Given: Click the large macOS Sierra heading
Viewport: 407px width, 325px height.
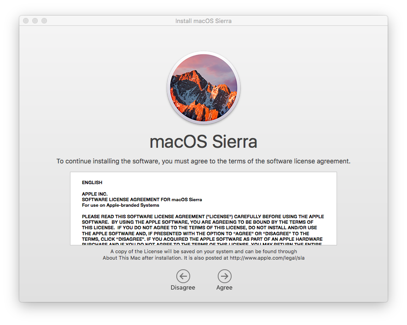Looking at the screenshot, I should pos(203,142).
